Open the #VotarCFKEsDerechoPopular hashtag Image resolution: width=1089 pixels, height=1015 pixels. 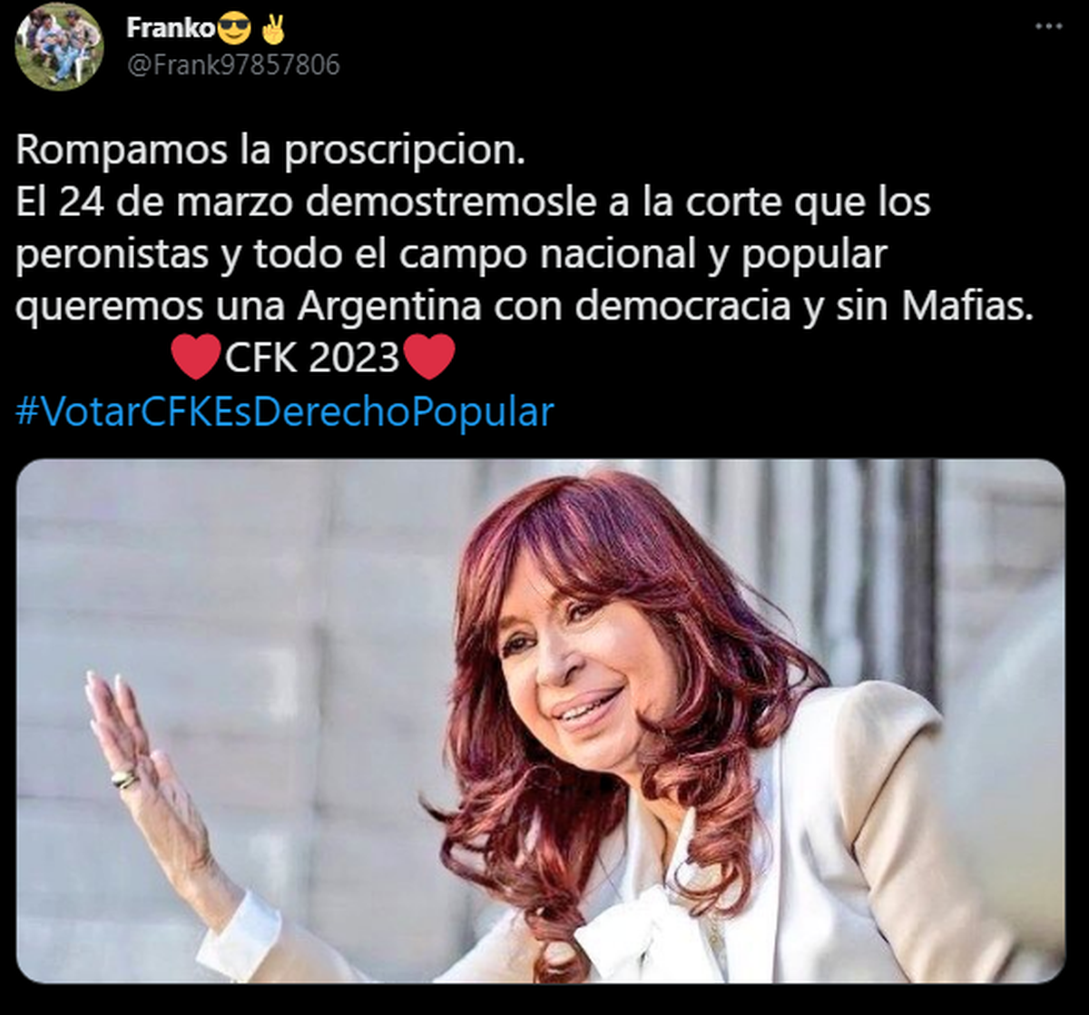[285, 411]
